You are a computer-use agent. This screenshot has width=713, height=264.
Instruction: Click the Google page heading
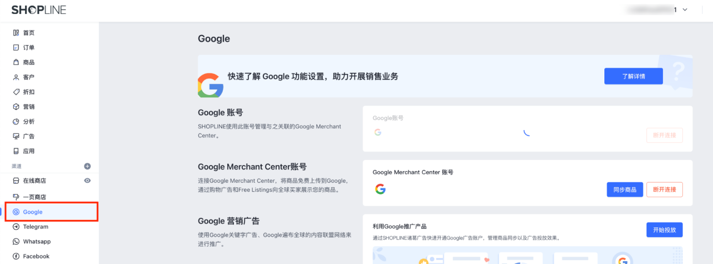[x=214, y=39]
